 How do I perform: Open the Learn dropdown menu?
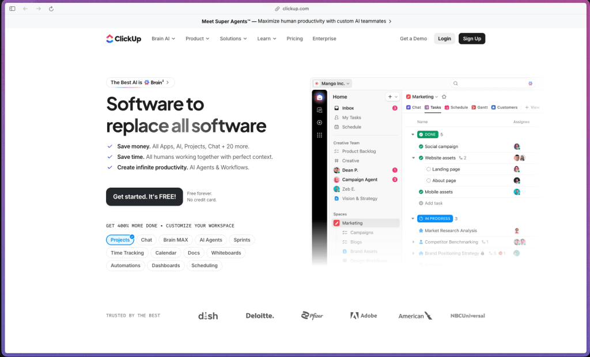click(267, 39)
